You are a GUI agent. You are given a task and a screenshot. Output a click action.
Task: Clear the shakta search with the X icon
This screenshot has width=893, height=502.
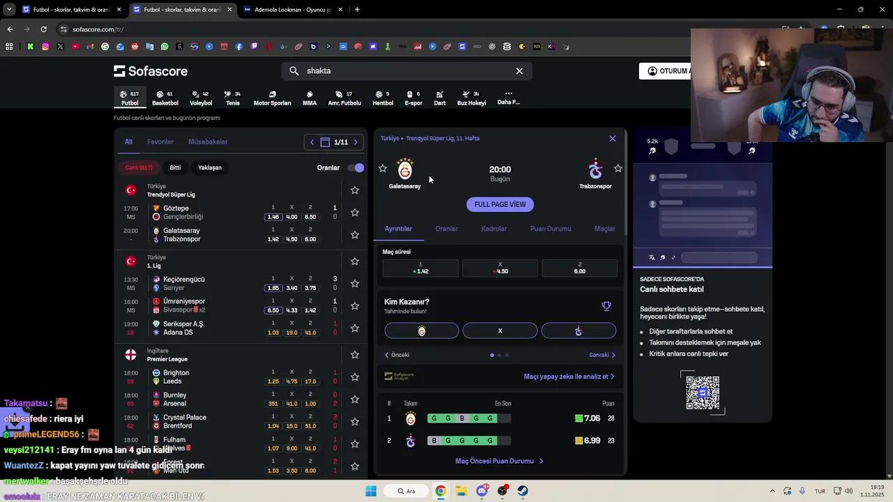519,70
